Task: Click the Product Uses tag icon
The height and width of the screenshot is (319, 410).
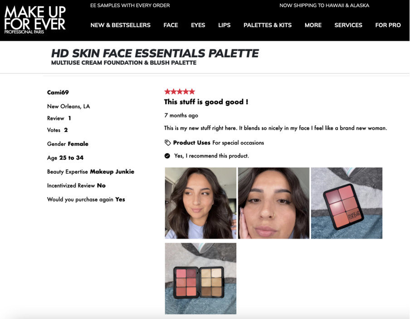Action: 168,143
